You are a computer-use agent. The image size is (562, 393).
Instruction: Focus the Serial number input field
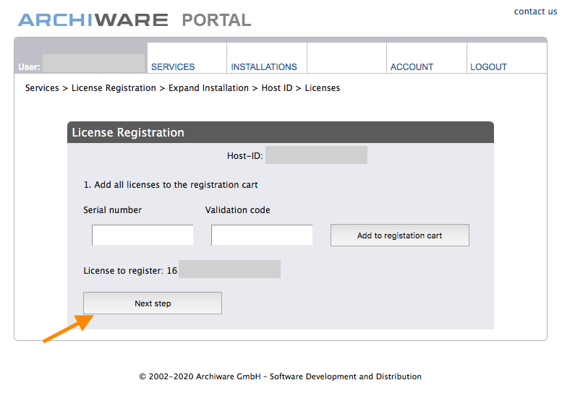tap(142, 236)
